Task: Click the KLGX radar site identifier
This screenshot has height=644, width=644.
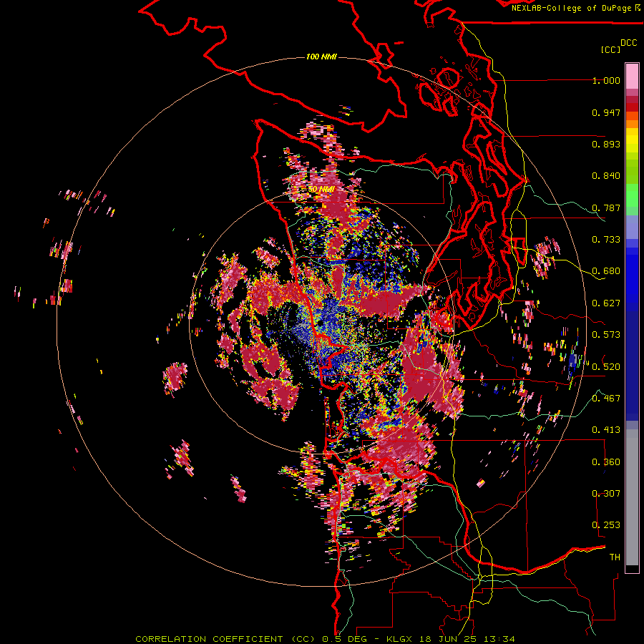Action: [399, 639]
